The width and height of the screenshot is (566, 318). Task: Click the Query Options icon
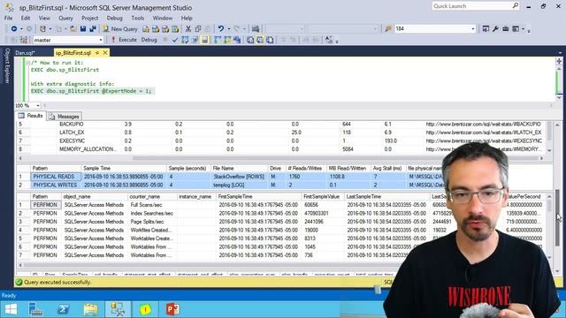(x=195, y=40)
